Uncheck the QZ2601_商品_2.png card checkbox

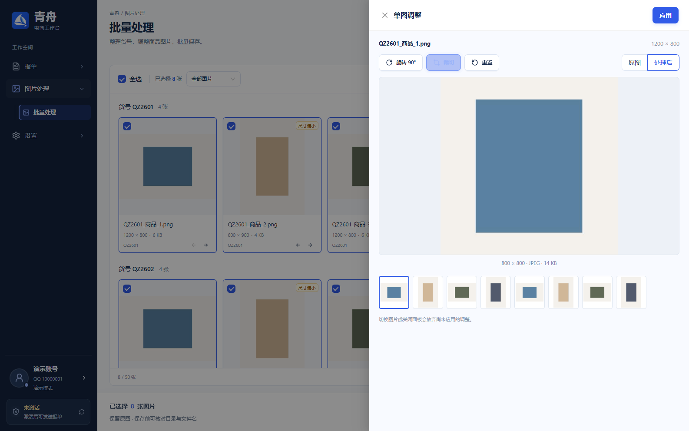232,126
